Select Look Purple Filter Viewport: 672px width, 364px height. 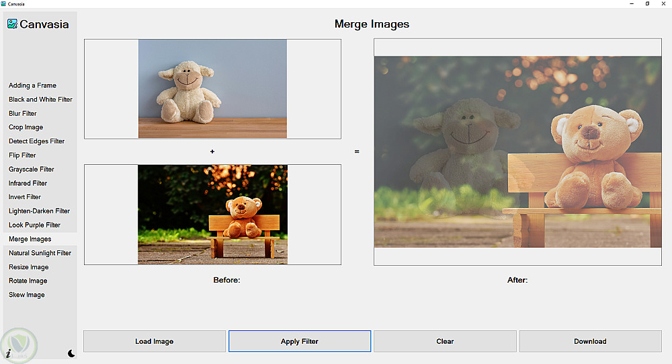tap(34, 225)
